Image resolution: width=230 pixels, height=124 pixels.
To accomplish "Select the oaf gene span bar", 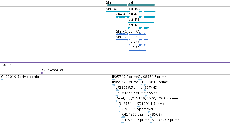I will point(142,5).
